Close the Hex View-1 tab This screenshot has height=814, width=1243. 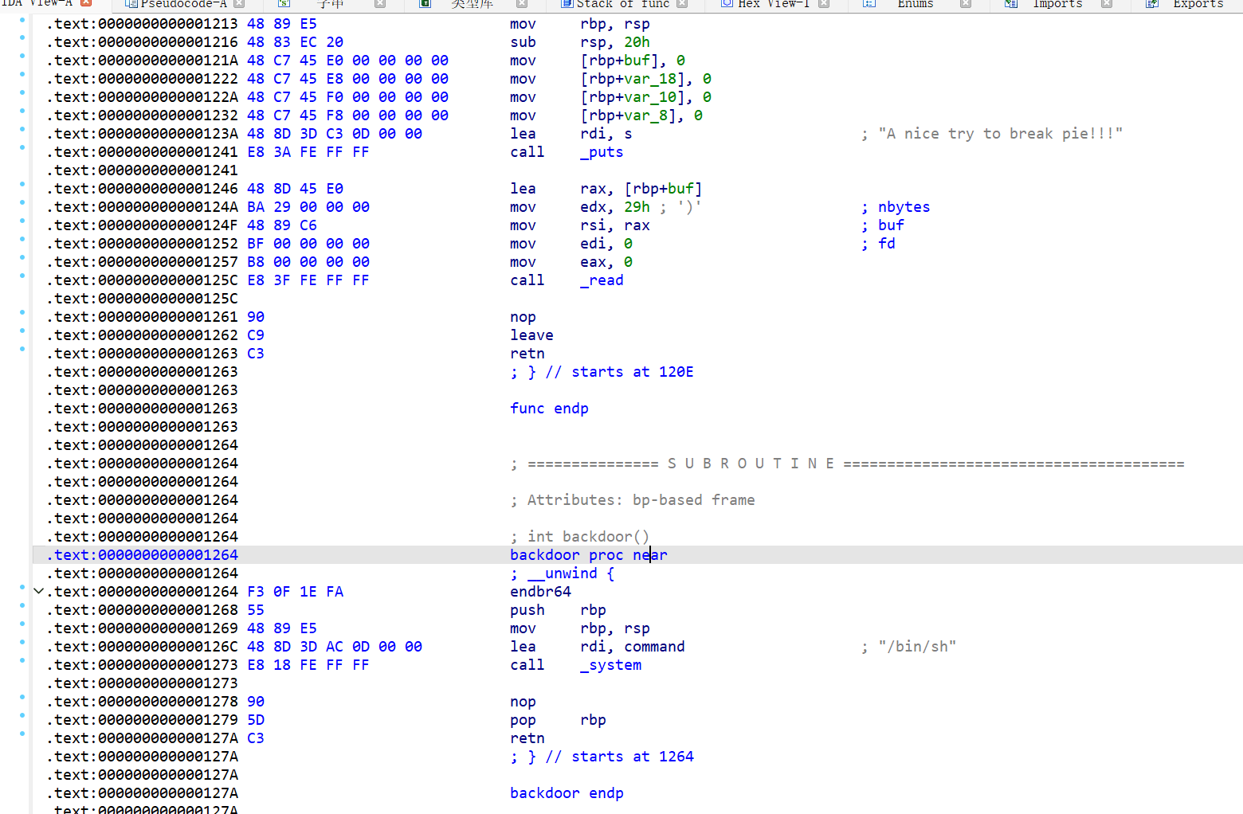pos(824,3)
